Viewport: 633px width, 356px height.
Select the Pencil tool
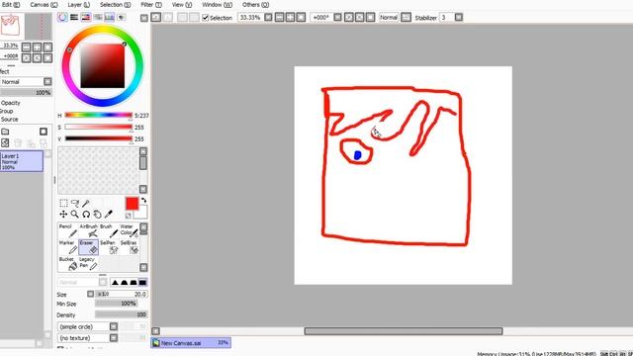[68, 230]
